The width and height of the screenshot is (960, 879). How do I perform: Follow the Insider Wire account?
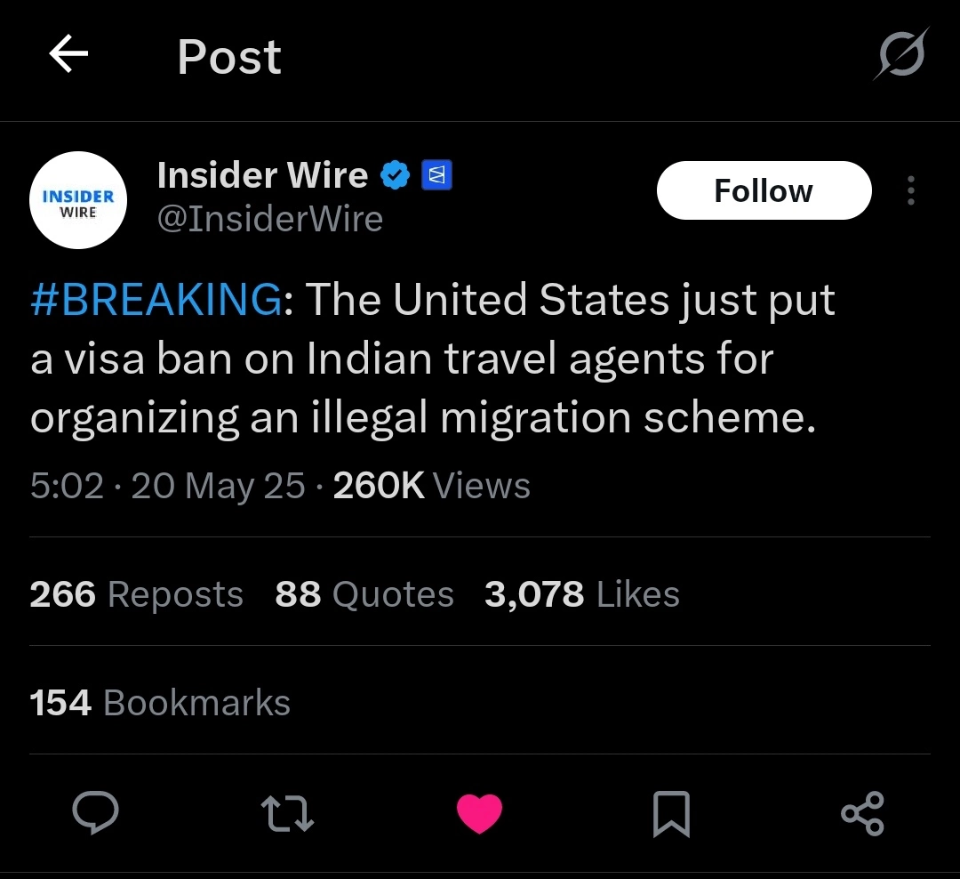764,190
